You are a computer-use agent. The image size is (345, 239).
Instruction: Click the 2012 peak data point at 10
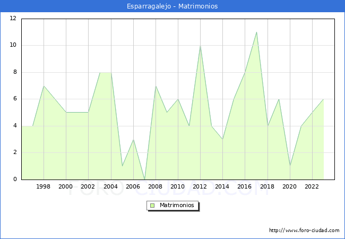[200, 46]
